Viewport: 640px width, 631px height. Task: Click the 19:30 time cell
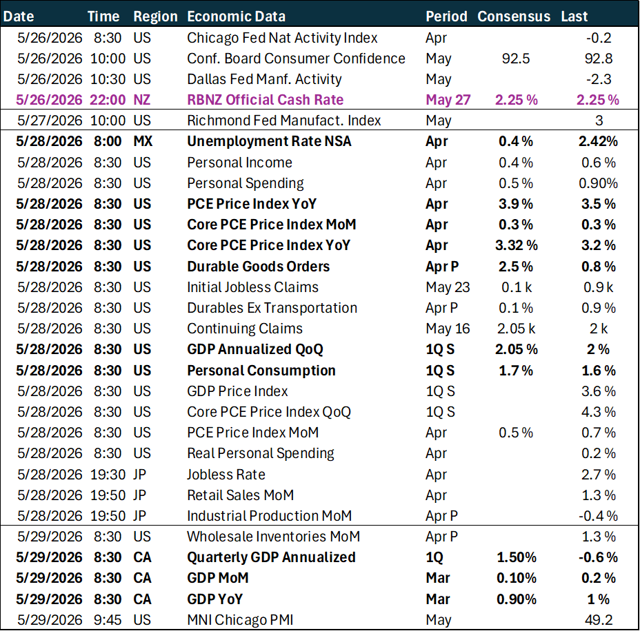(108, 475)
